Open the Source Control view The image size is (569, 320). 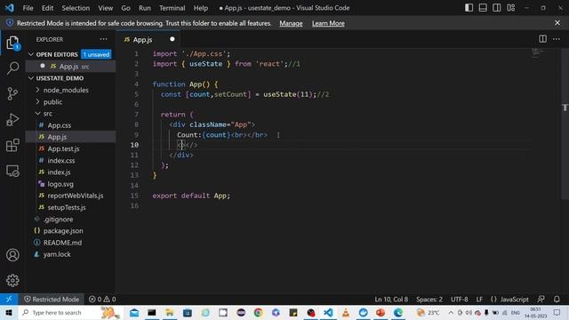point(12,93)
